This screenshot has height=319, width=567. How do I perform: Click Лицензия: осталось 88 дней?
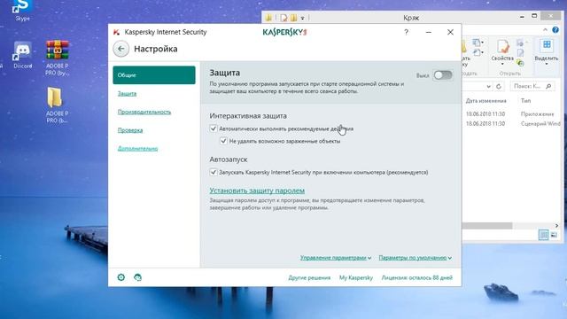click(x=417, y=277)
